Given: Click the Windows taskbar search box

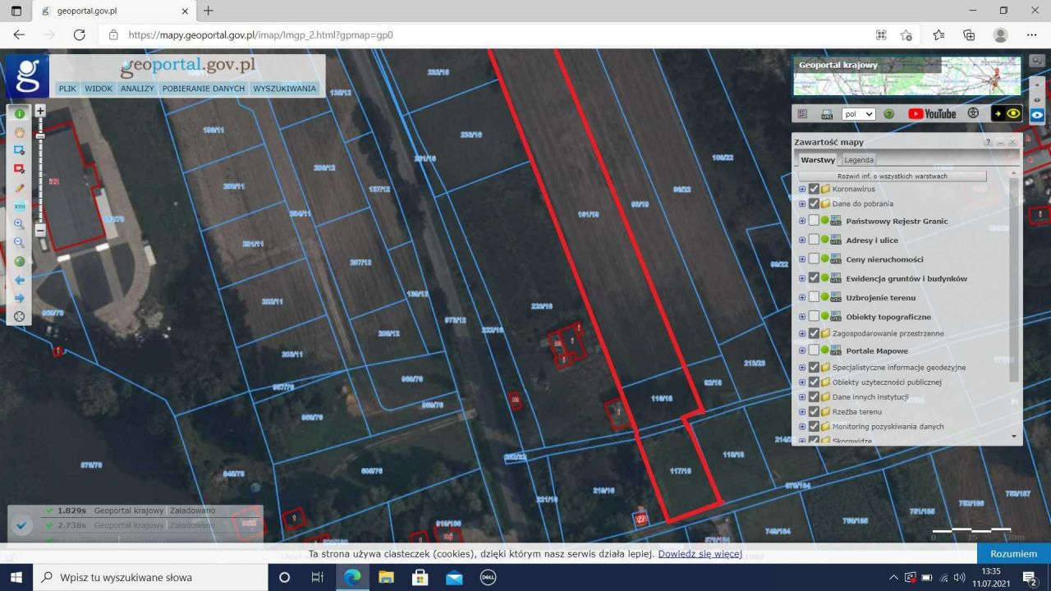Looking at the screenshot, I should point(150,577).
